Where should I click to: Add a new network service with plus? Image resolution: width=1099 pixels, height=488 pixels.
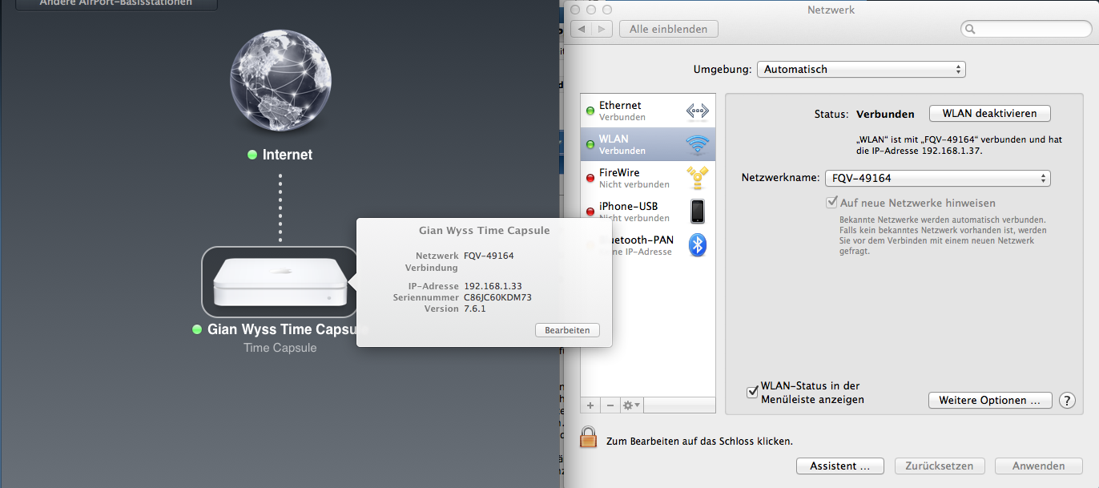590,405
